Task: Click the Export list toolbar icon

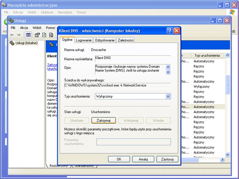Action: (x=51, y=35)
